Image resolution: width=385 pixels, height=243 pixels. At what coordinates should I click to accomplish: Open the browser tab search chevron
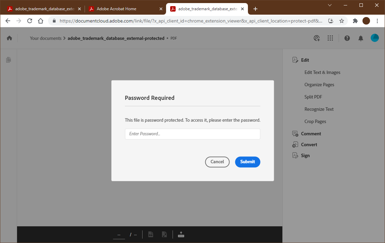(329, 5)
